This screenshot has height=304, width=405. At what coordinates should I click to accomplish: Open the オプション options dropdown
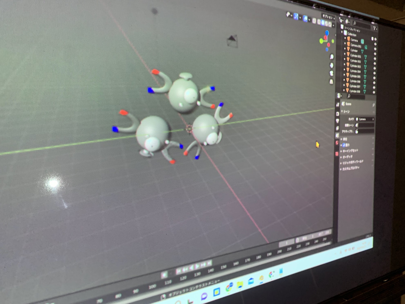329,17
